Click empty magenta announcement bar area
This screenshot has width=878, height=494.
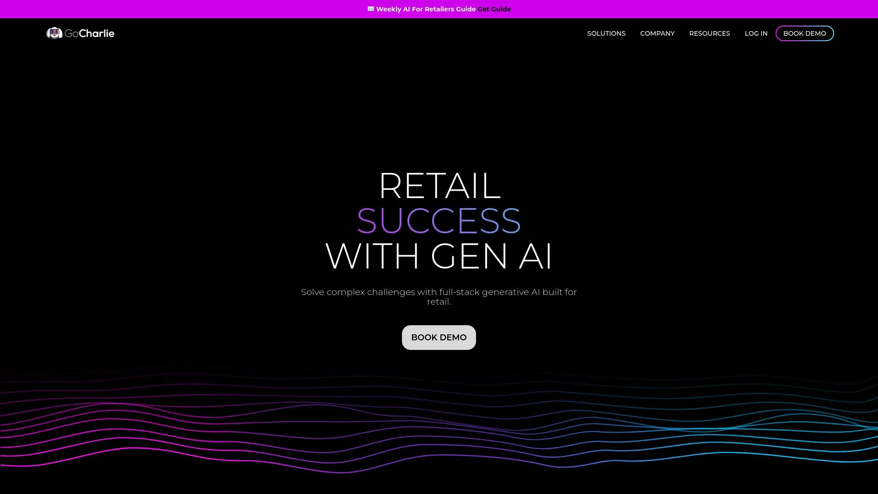(x=183, y=9)
